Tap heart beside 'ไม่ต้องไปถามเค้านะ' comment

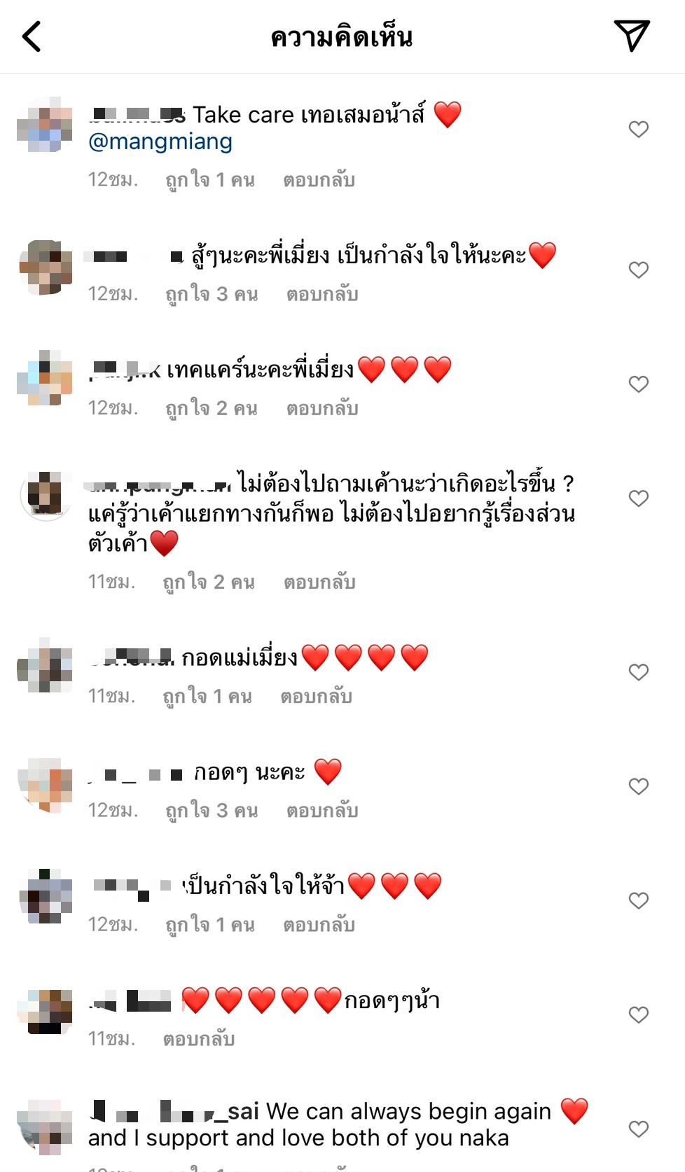[x=638, y=498]
